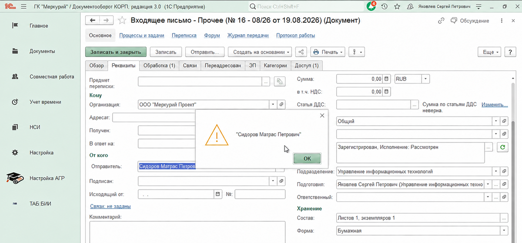The image size is (522, 243).
Task: Open the Ответственный value with its open button
Action: click(504, 197)
